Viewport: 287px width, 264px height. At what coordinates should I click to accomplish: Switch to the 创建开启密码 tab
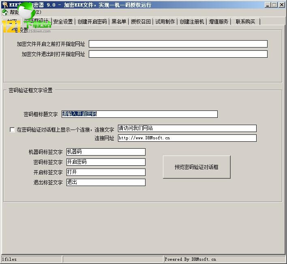(x=92, y=22)
